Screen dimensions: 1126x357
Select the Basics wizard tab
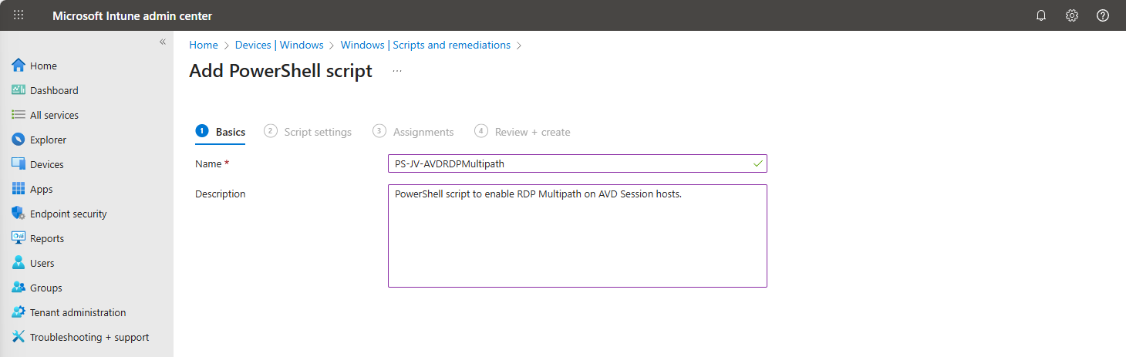click(x=221, y=132)
